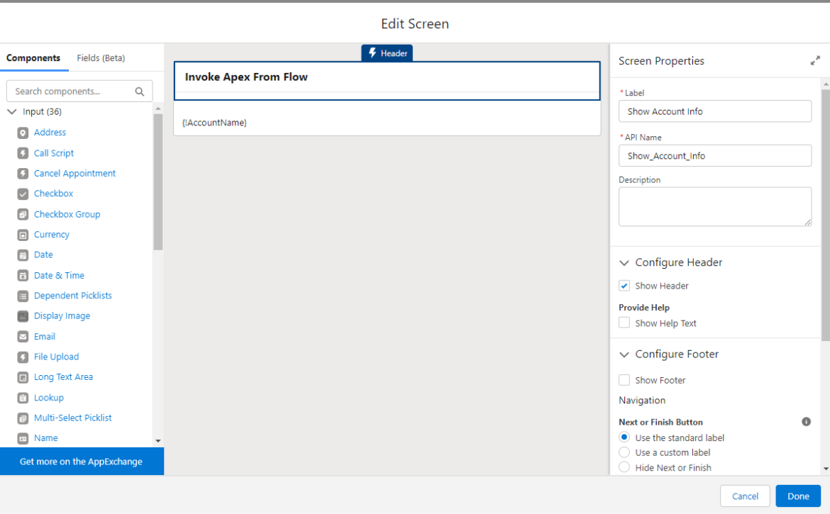Viewport: 830px width, 514px height.
Task: Collapse the Configure Footer section
Action: pos(624,354)
